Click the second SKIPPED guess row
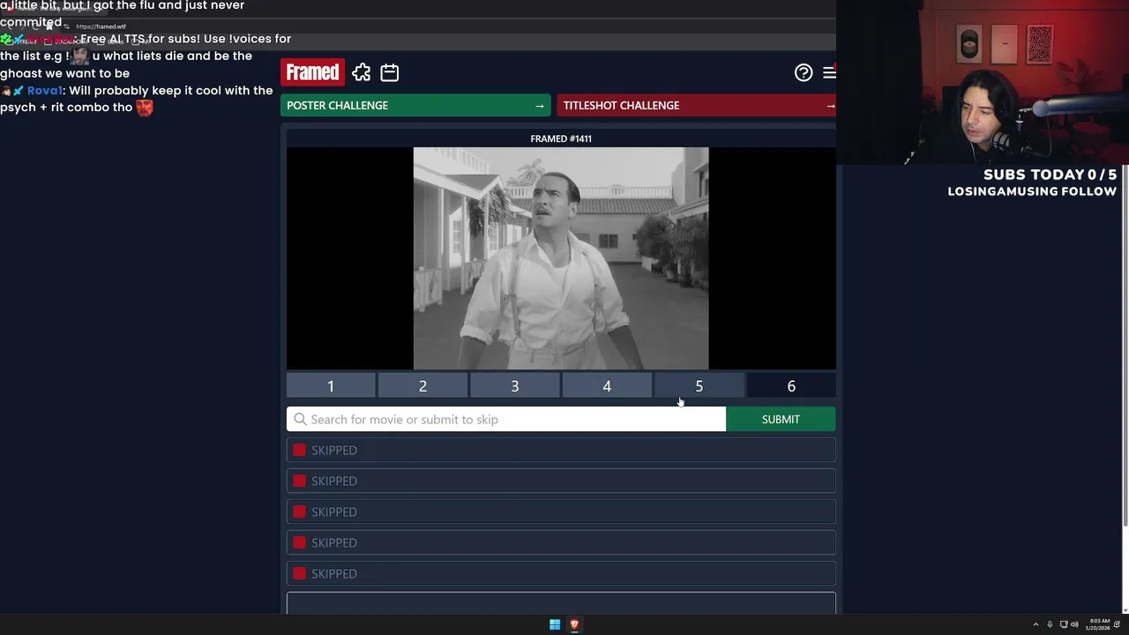The width and height of the screenshot is (1129, 635). [x=561, y=481]
